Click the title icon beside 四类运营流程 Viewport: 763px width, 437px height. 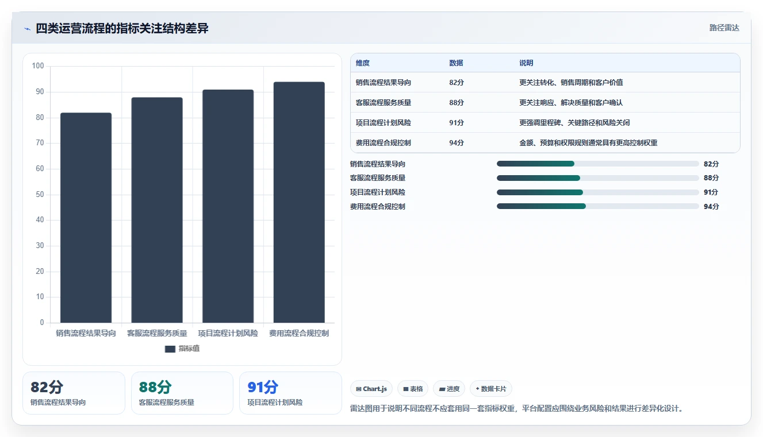[27, 29]
